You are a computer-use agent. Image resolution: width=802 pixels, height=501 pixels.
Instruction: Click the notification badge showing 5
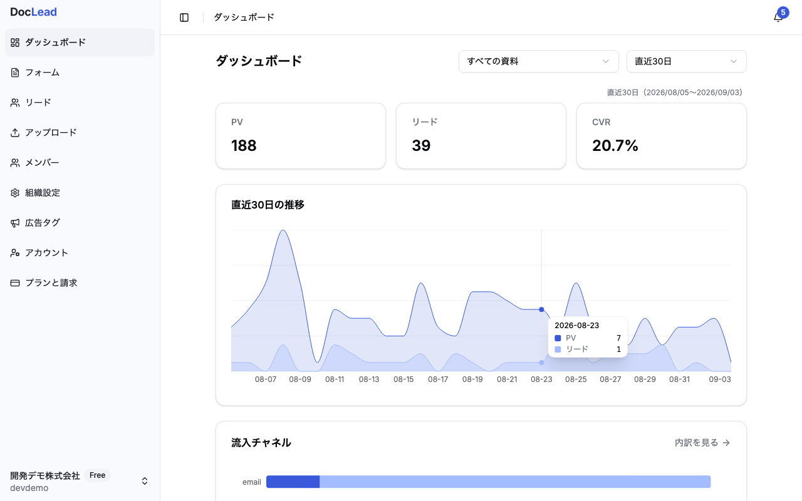coord(783,12)
